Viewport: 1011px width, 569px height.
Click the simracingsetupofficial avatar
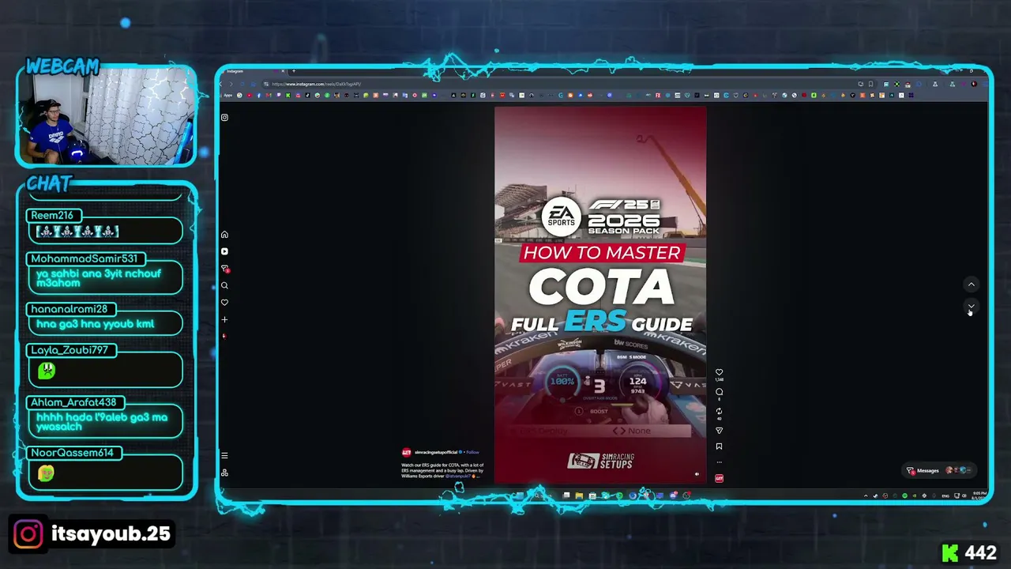click(x=406, y=453)
